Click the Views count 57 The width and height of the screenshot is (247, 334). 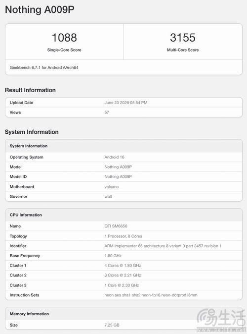click(x=107, y=112)
